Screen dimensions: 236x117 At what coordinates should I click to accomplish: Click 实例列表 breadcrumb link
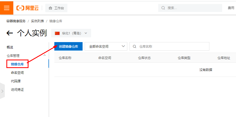[x=38, y=21]
